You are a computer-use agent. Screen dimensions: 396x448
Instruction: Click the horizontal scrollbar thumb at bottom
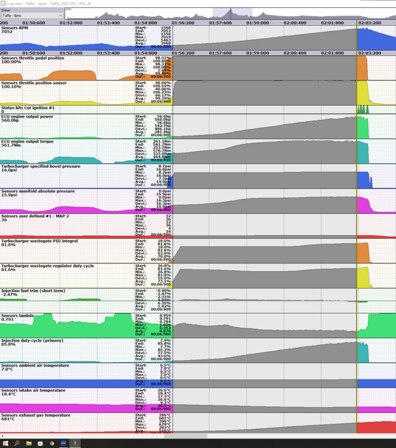tap(185, 436)
